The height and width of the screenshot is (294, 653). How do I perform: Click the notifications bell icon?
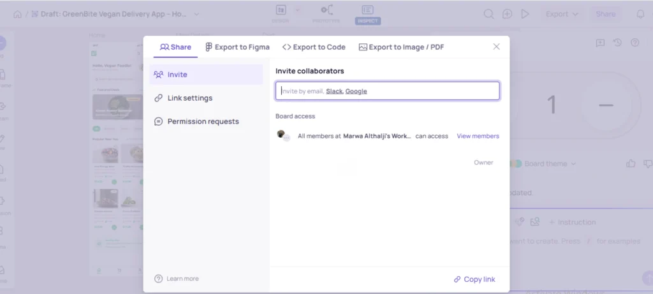pos(640,14)
